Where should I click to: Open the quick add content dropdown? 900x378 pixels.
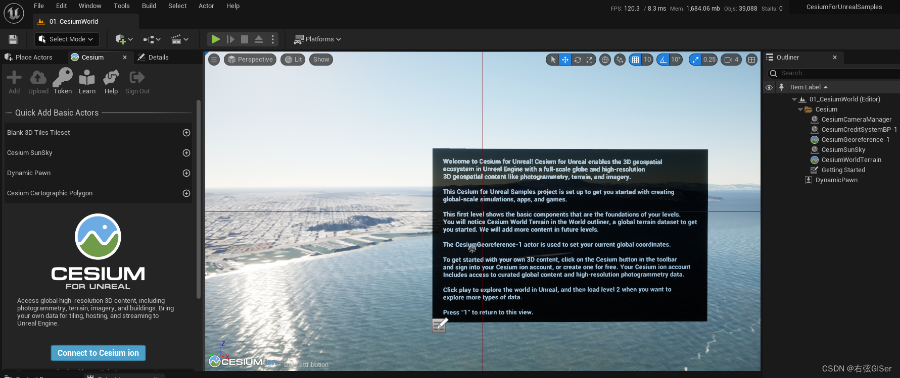click(124, 39)
